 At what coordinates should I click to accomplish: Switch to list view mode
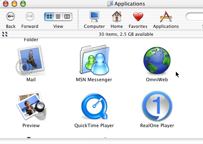pyautogui.click(x=58, y=16)
